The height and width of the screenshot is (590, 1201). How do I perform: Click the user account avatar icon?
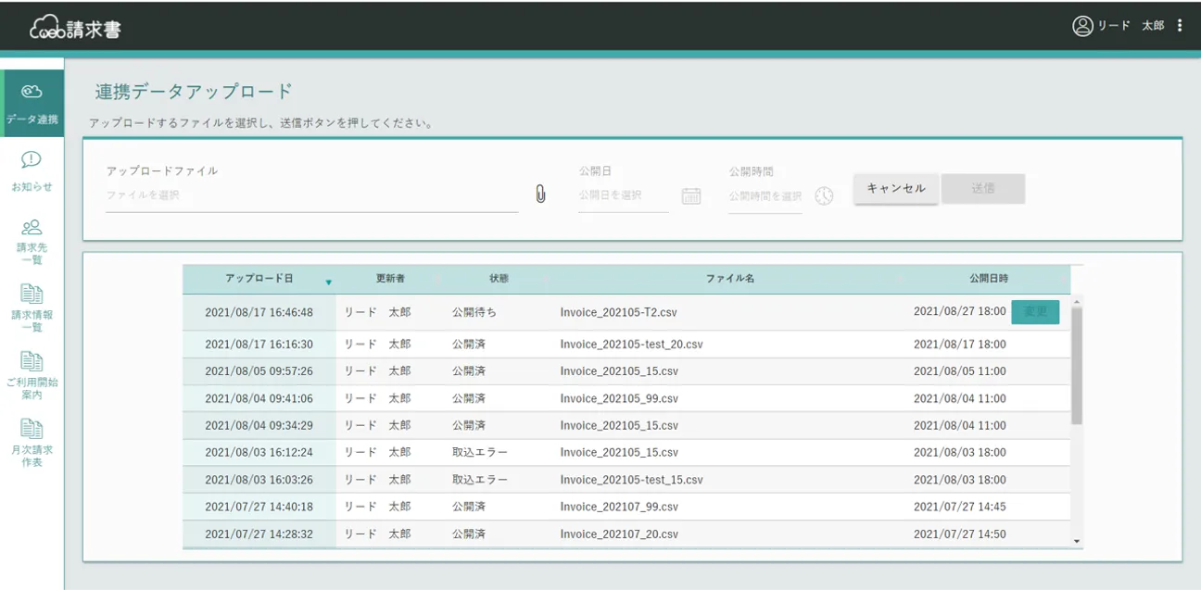pyautogui.click(x=1082, y=26)
